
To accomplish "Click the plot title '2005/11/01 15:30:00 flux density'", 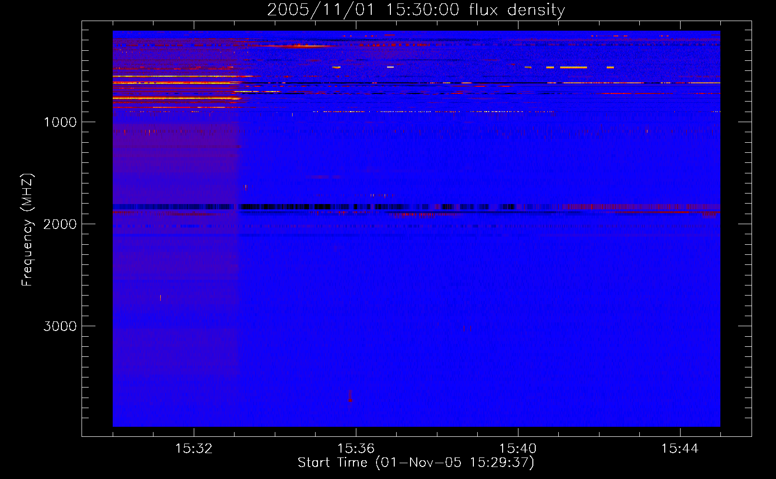I will [416, 10].
